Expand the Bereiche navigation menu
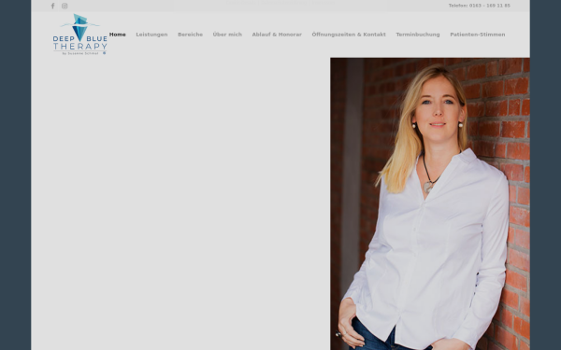Image resolution: width=561 pixels, height=350 pixels. click(191, 35)
